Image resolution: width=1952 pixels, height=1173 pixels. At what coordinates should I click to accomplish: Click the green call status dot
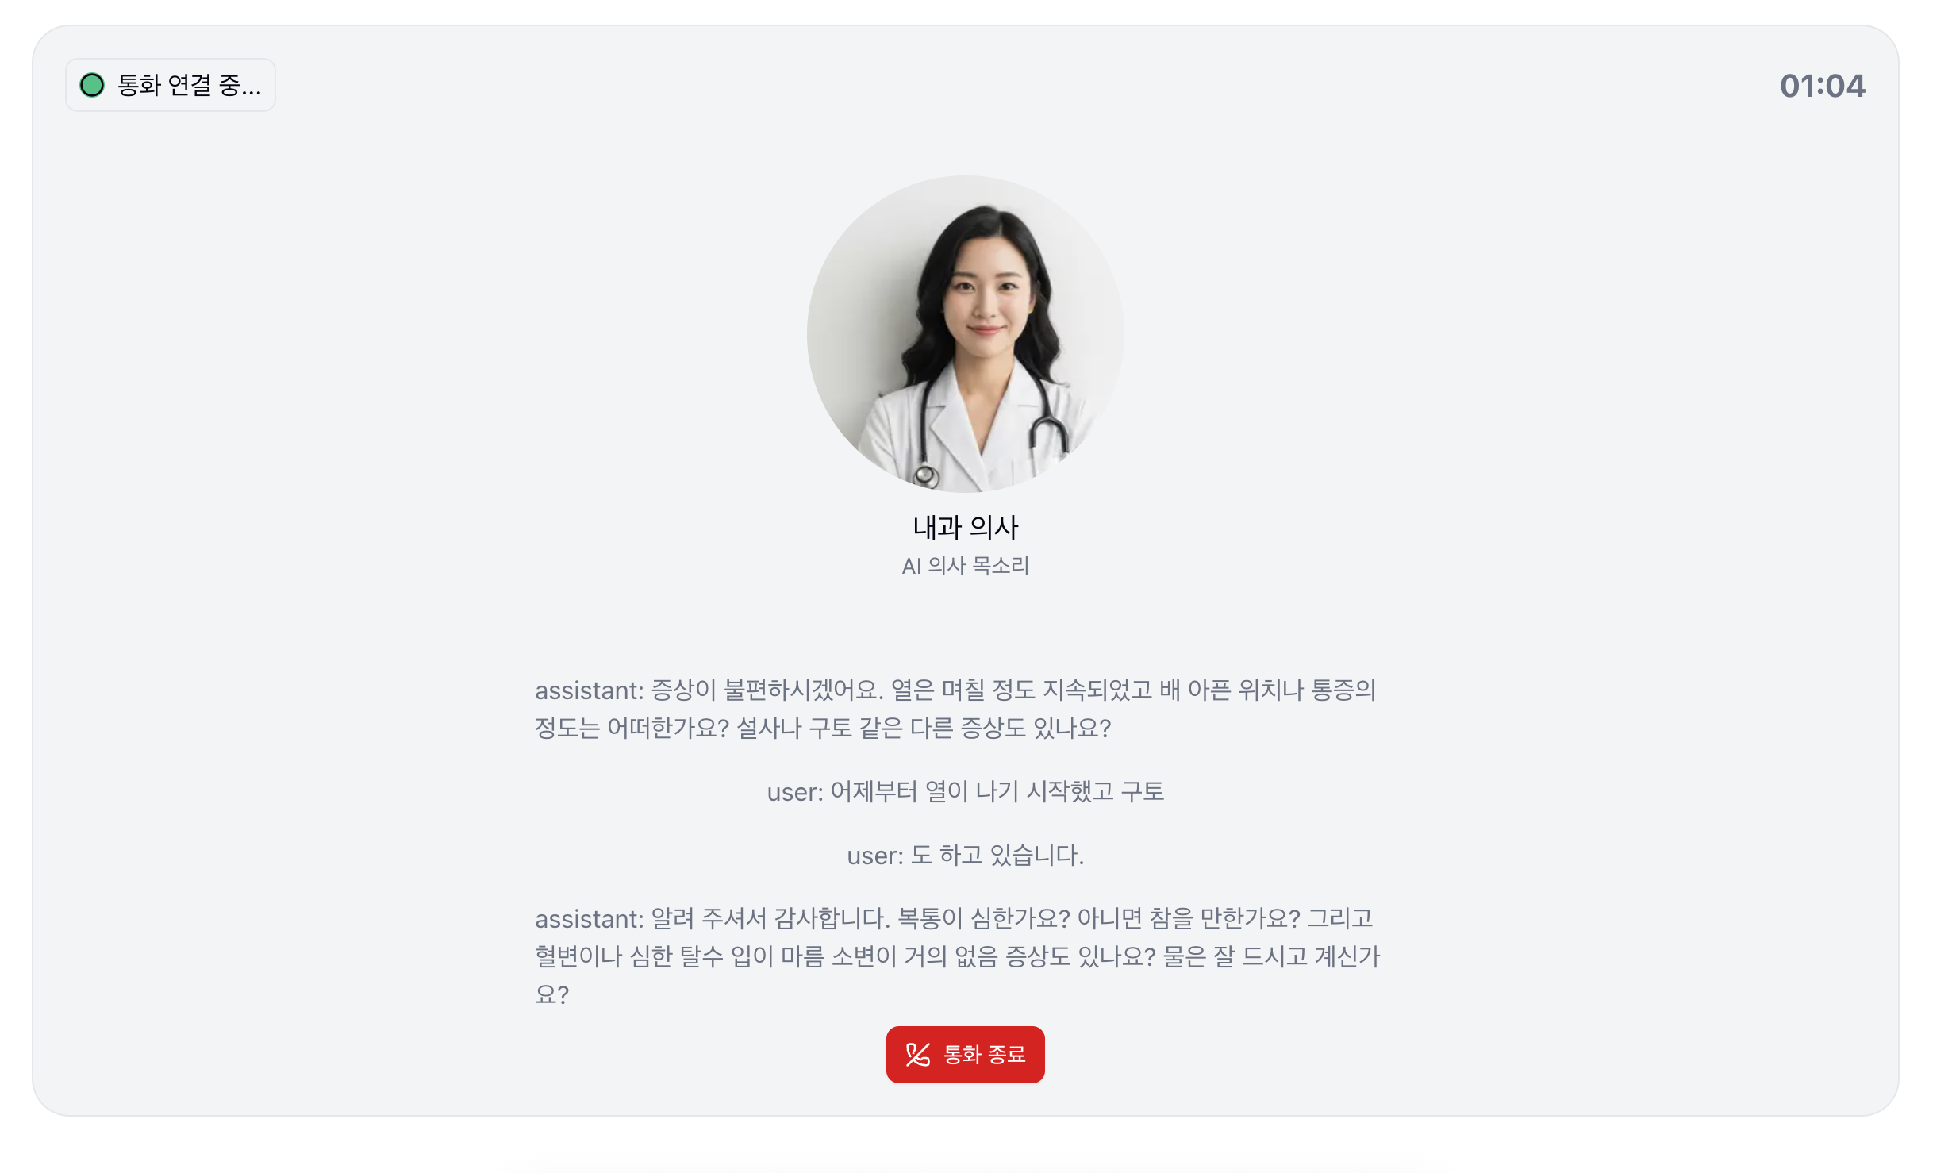tap(92, 85)
